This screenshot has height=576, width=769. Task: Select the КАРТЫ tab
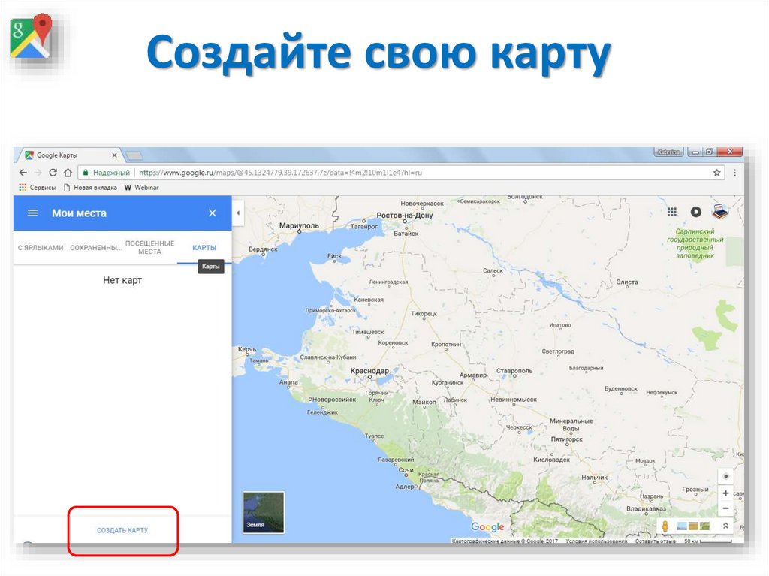coord(204,248)
